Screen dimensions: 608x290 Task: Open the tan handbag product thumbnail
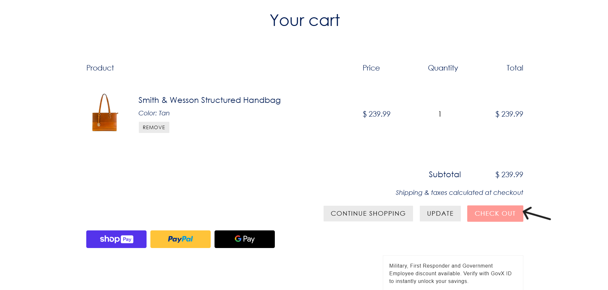[x=105, y=113]
